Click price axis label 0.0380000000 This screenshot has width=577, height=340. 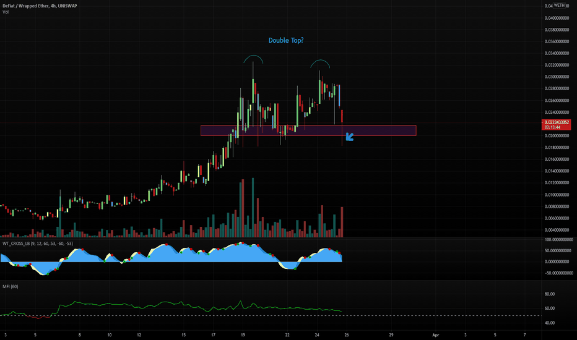557,30
